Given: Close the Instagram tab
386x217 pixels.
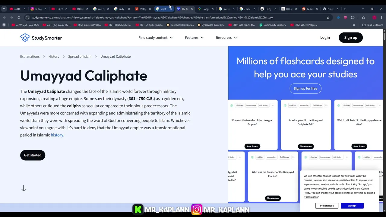Looking at the screenshot, I should click(45, 9).
